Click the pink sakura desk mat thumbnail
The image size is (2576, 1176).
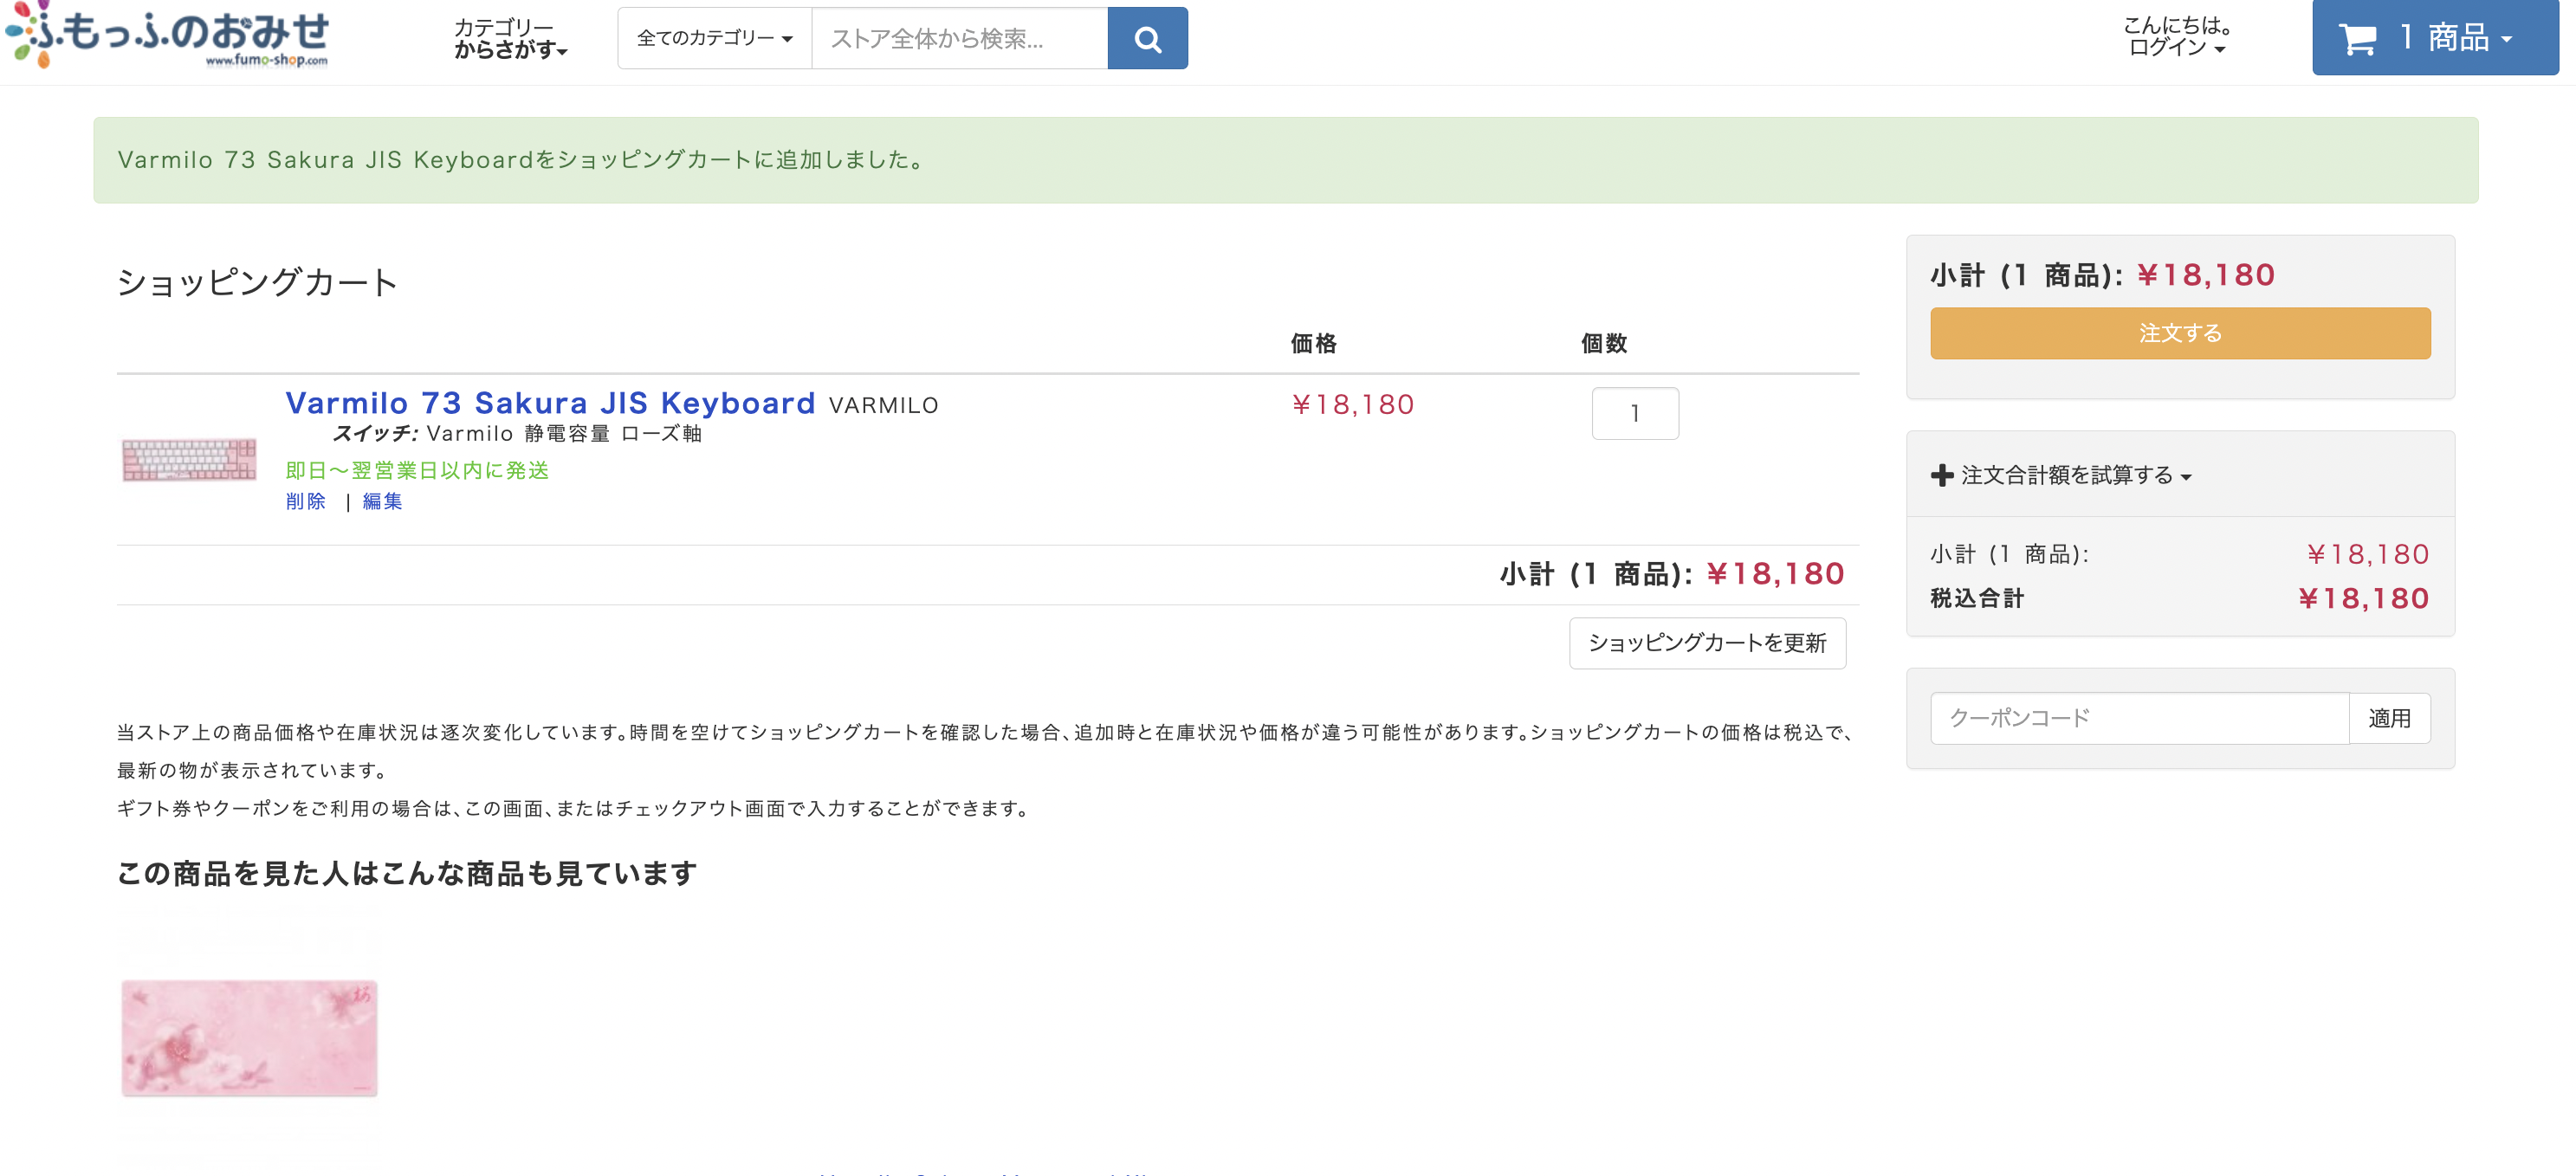click(249, 1038)
